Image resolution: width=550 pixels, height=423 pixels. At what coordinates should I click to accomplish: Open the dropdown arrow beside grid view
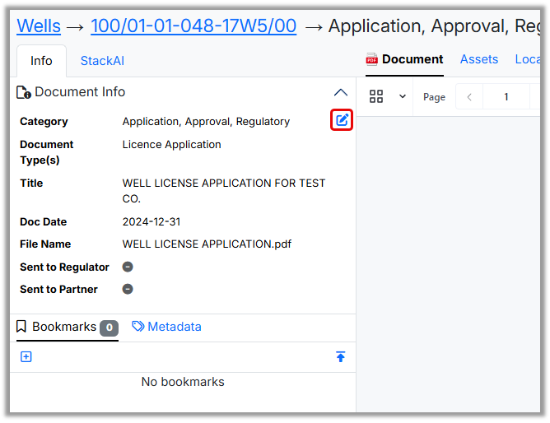[x=403, y=96]
